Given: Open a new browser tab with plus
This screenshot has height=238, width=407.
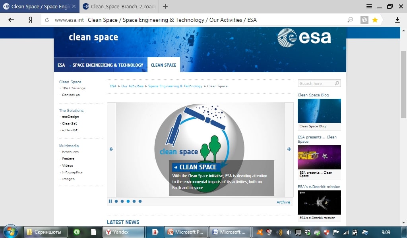Looking at the screenshot, I should pyautogui.click(x=165, y=6).
